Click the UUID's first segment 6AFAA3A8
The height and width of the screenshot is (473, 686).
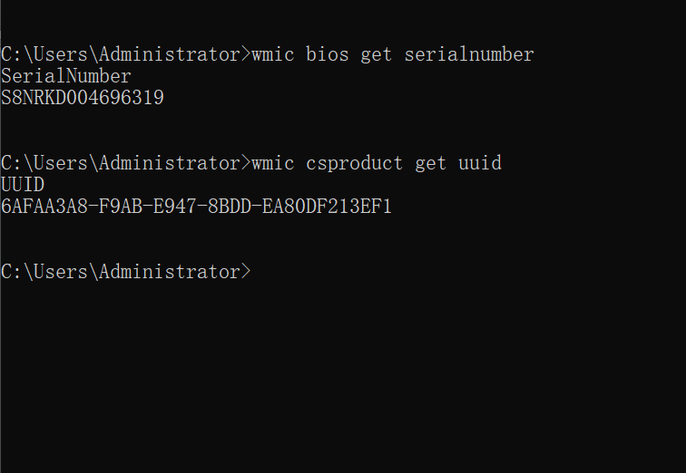(x=44, y=207)
